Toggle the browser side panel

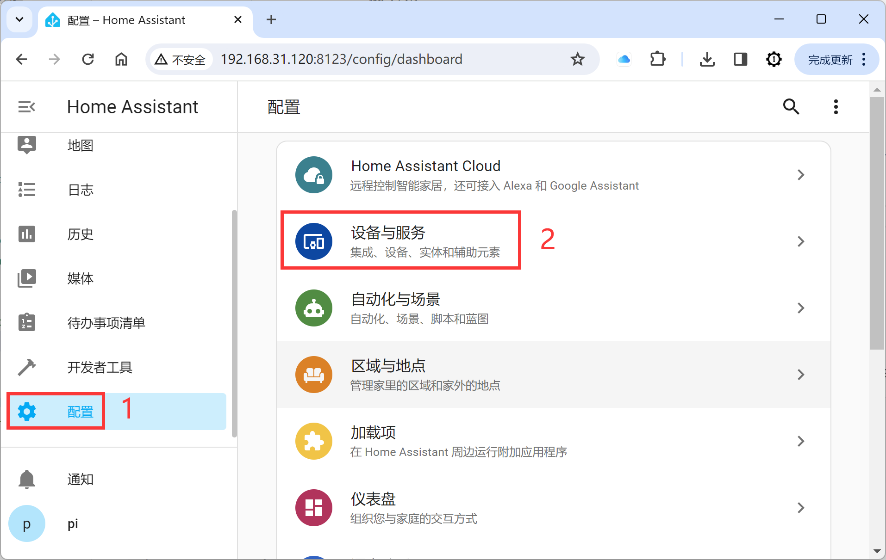click(740, 59)
